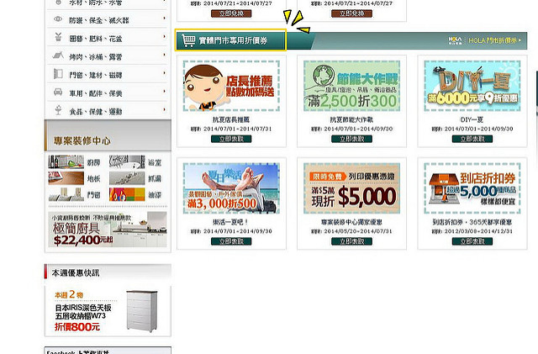Open the 節能大作戰 滿2,500折300 coupon image
Screen dimensions: 538x354
tap(351, 86)
